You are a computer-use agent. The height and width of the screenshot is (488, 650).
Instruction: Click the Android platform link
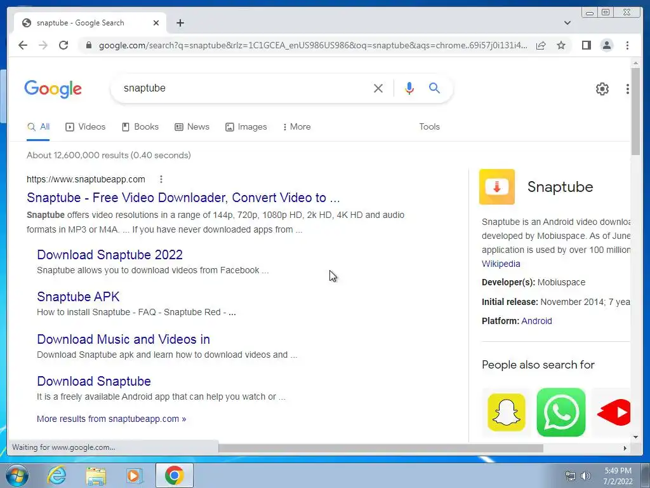click(536, 321)
